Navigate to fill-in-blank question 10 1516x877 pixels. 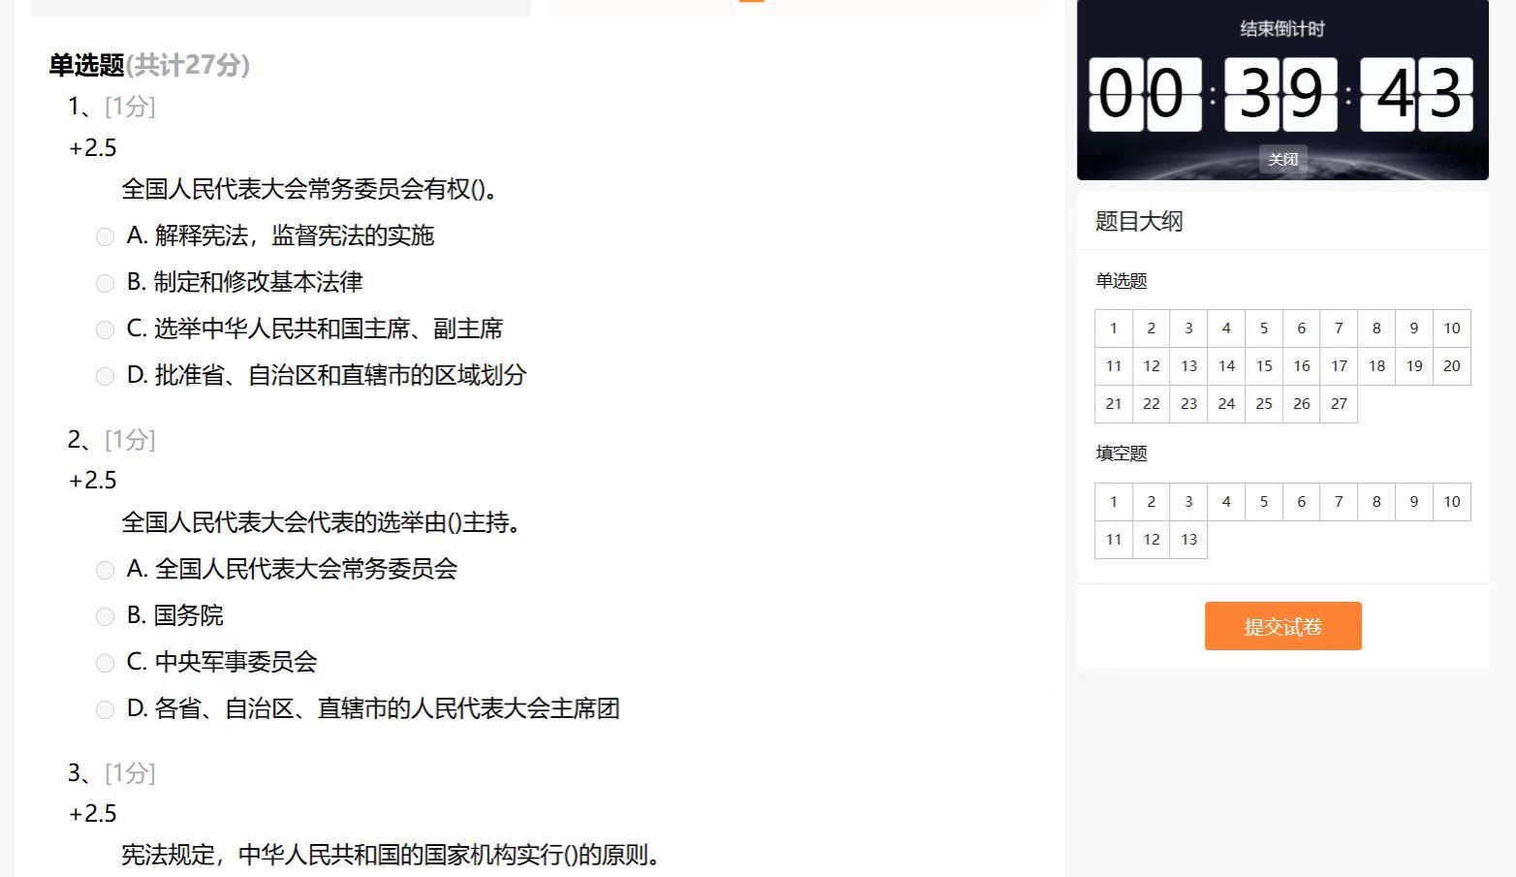pos(1451,502)
